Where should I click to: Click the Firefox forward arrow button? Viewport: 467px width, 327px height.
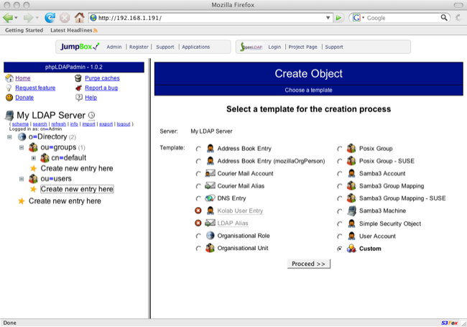tap(28, 18)
